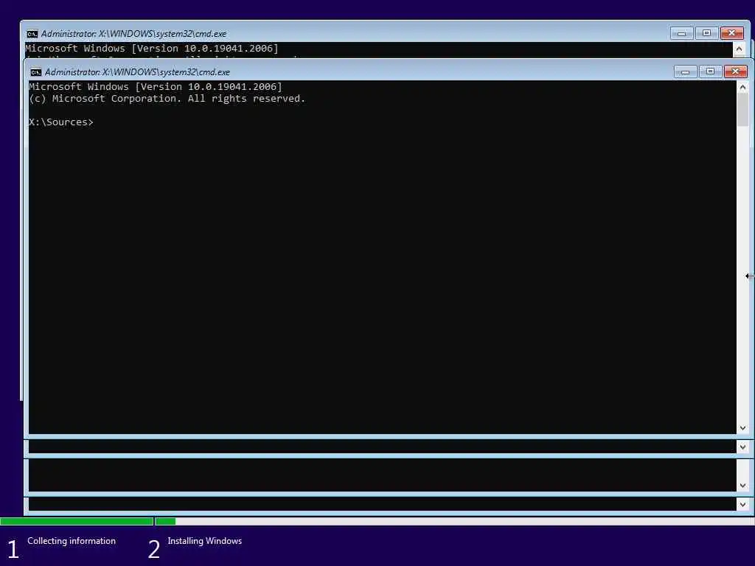
Task: Click front window's title bar text
Action: [x=137, y=72]
